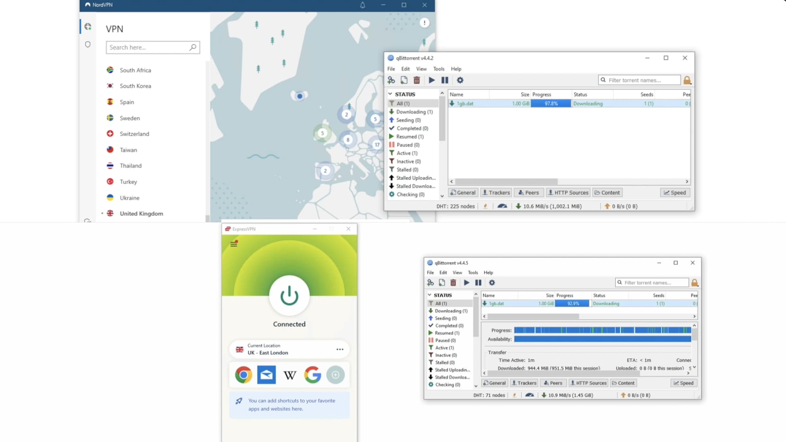Switch to the Trackers tab in qBittorrent v4.4.2
Viewport: 786px width, 442px height.
click(x=496, y=192)
